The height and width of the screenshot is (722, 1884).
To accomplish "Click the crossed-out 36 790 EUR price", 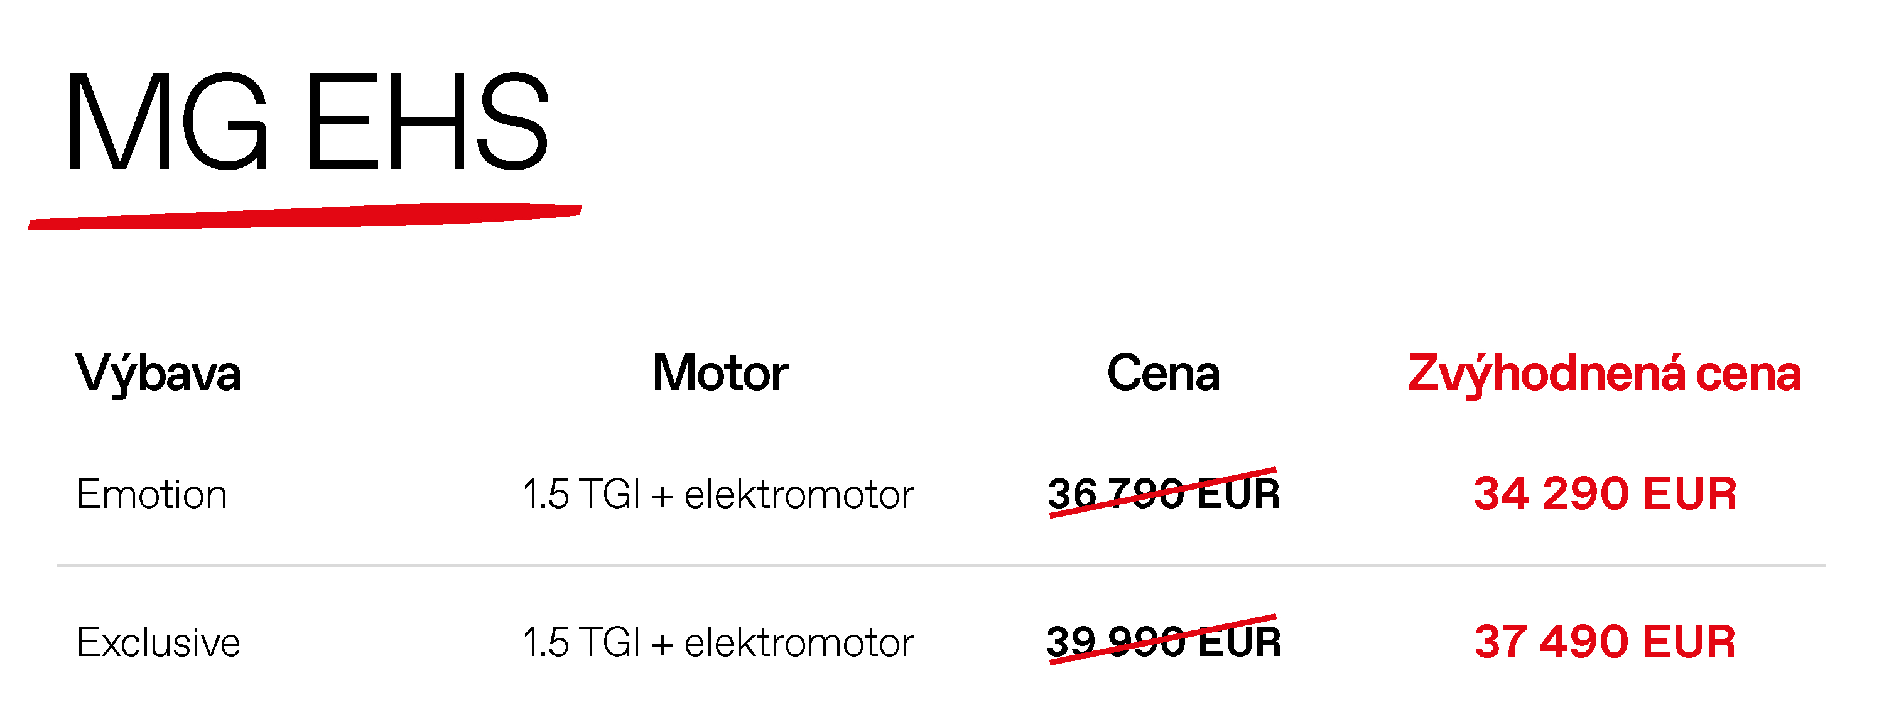I will pos(1163,493).
